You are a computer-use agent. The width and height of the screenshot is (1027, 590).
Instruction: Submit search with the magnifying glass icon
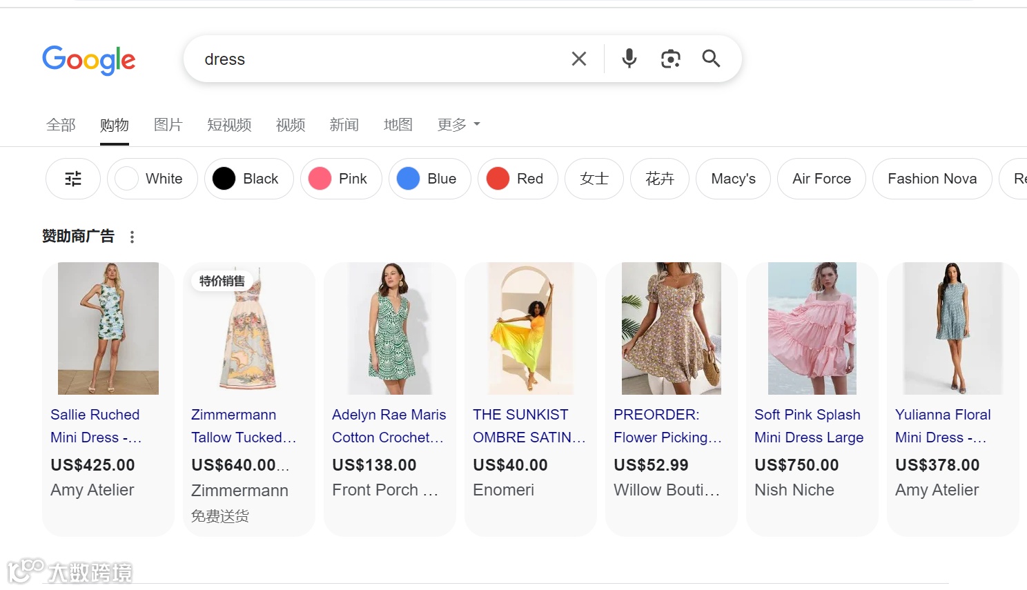711,59
